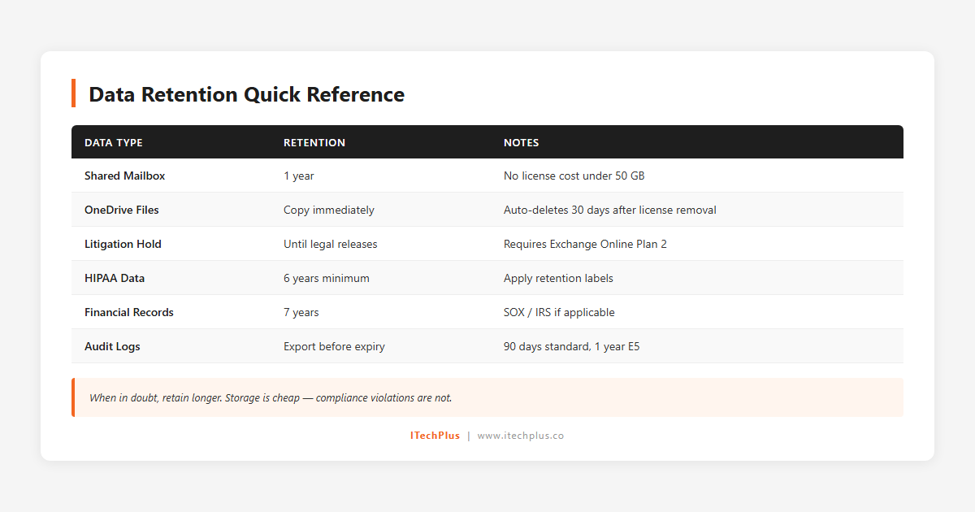
Task: Select the HIPAA Data entry
Action: pyautogui.click(x=115, y=278)
